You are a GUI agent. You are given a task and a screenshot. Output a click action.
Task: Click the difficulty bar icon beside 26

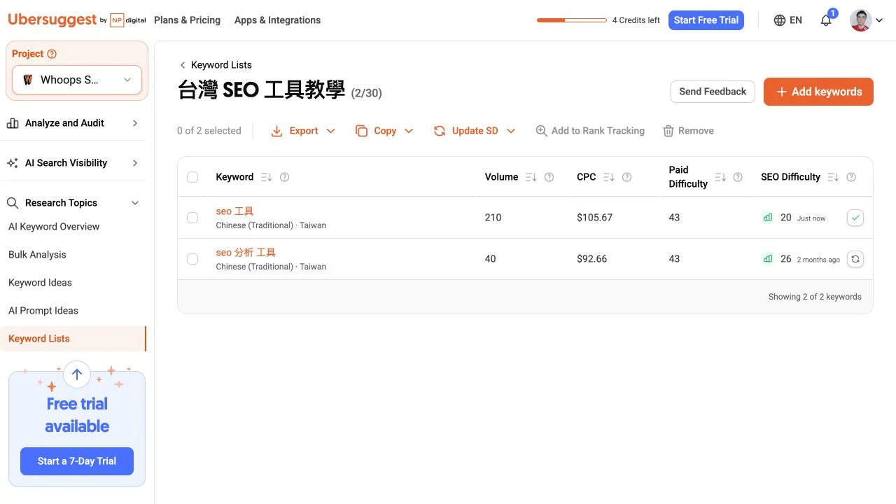(768, 259)
